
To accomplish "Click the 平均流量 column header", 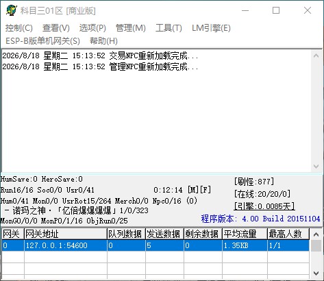I will coord(245,234).
